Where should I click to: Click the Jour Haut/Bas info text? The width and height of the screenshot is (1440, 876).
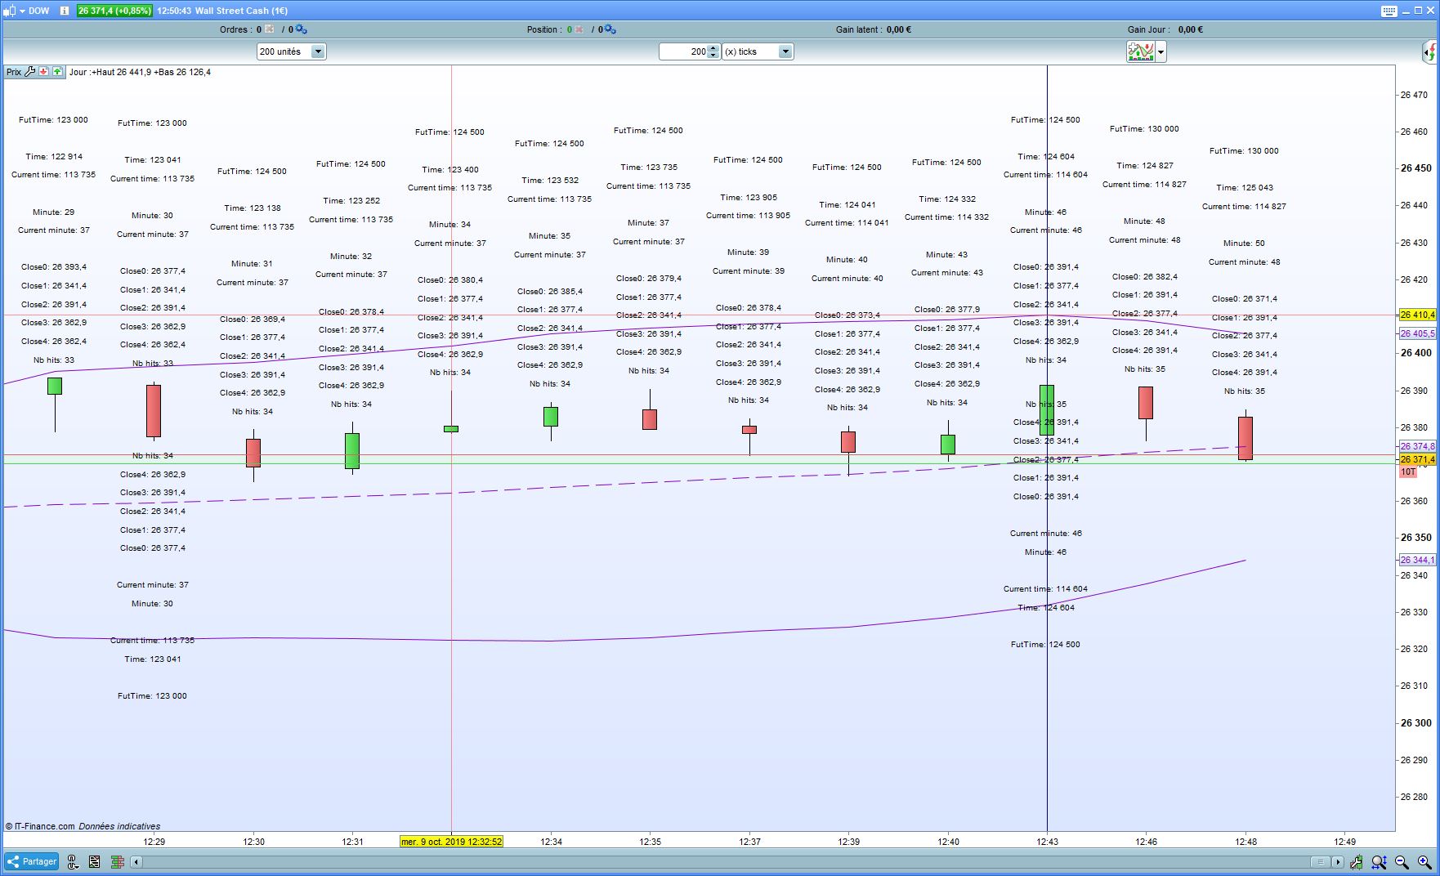140,72
